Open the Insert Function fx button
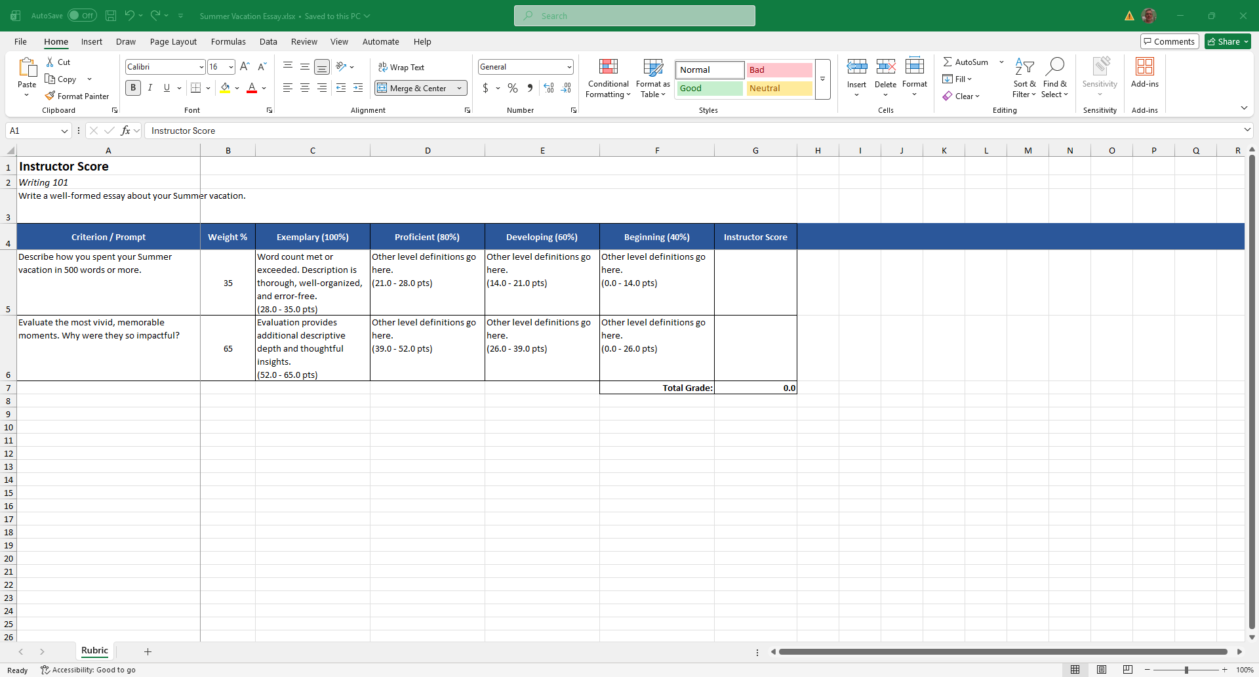The width and height of the screenshot is (1259, 677). (x=125, y=131)
